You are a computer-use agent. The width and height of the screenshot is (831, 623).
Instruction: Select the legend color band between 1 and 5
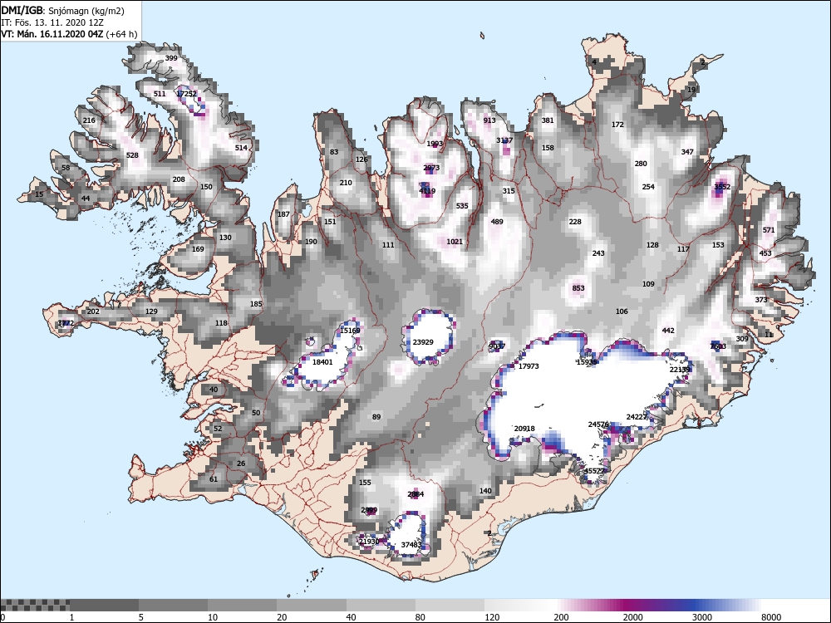(104, 605)
